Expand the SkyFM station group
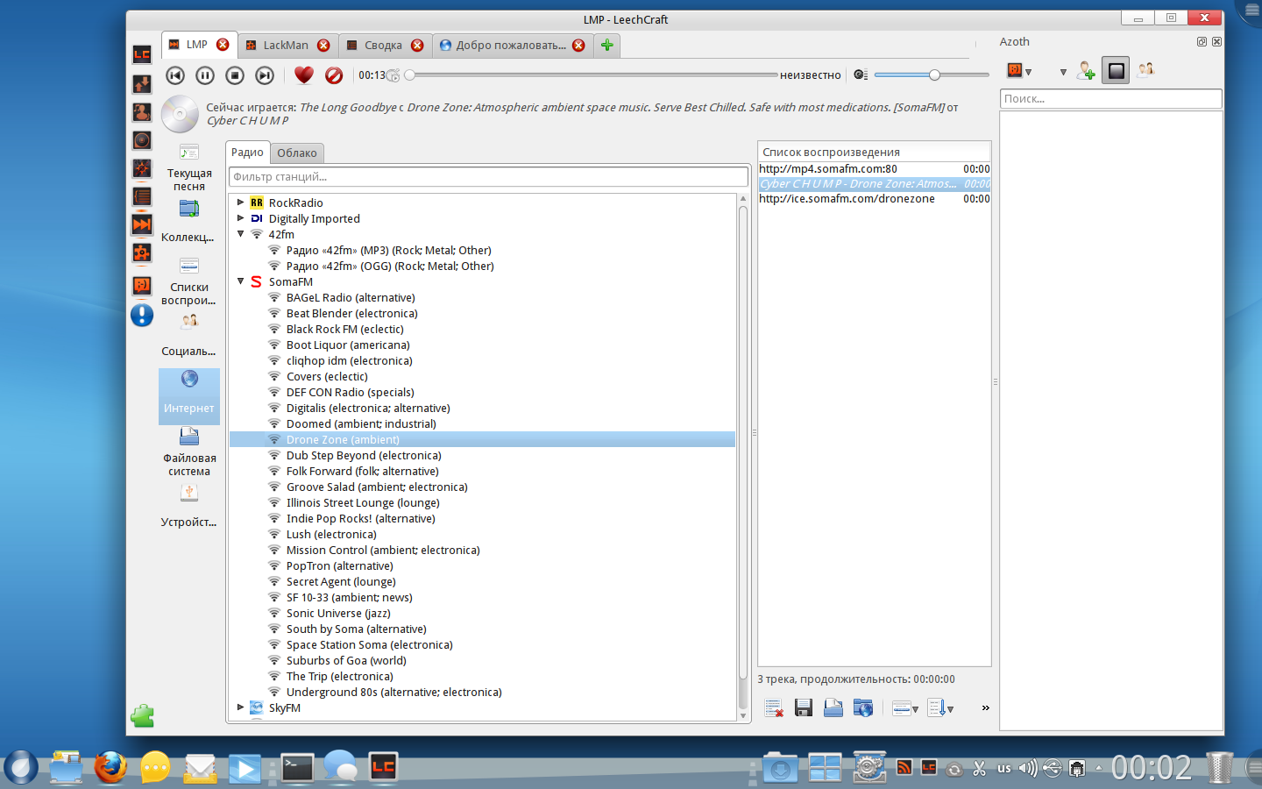Screen dimensions: 1262x789 pos(240,707)
